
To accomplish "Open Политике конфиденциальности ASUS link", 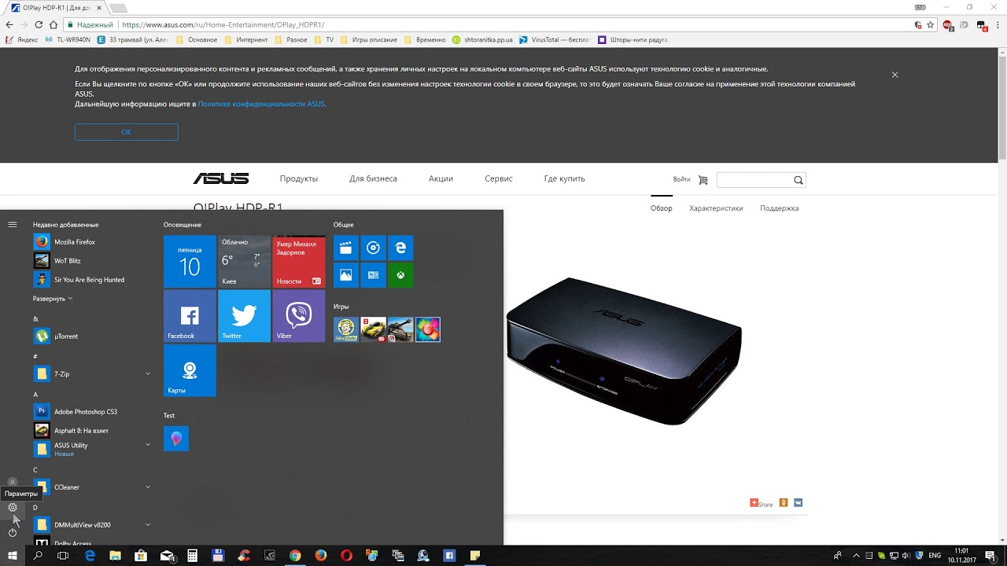I will coord(261,104).
